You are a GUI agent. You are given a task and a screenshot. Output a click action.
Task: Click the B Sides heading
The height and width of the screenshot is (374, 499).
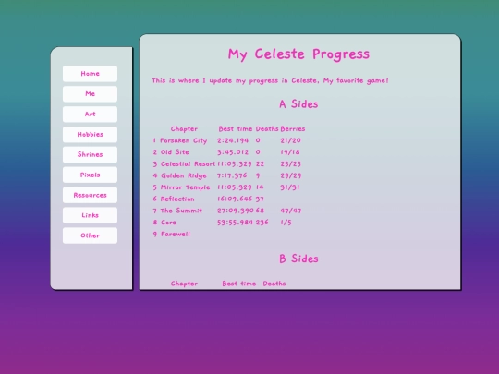(298, 259)
